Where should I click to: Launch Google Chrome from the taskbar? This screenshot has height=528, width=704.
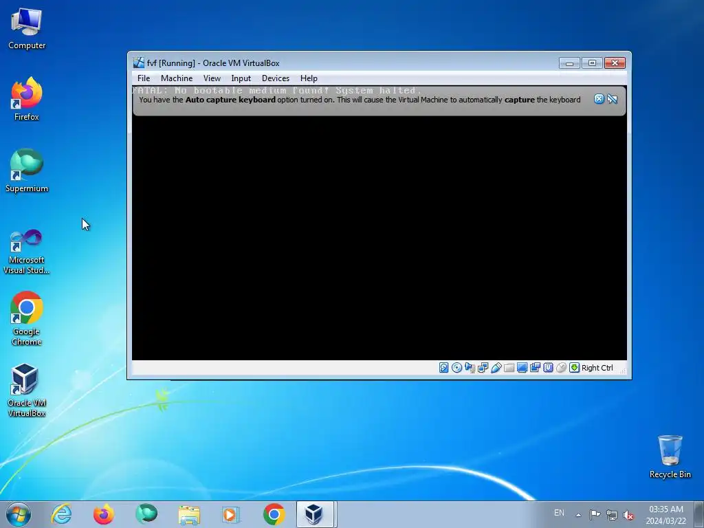pos(274,514)
